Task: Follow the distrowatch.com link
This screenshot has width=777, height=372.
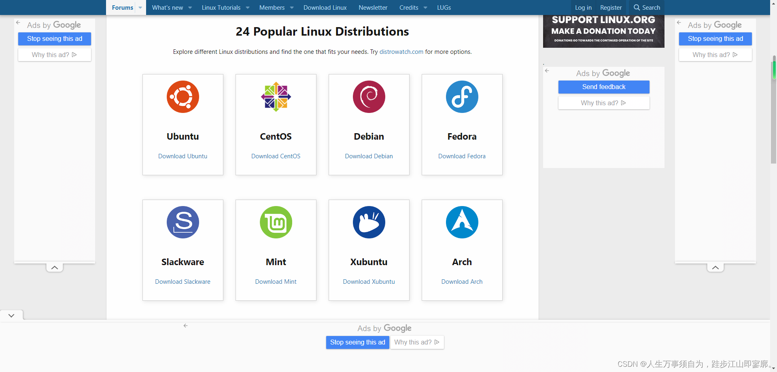Action: (x=401, y=52)
